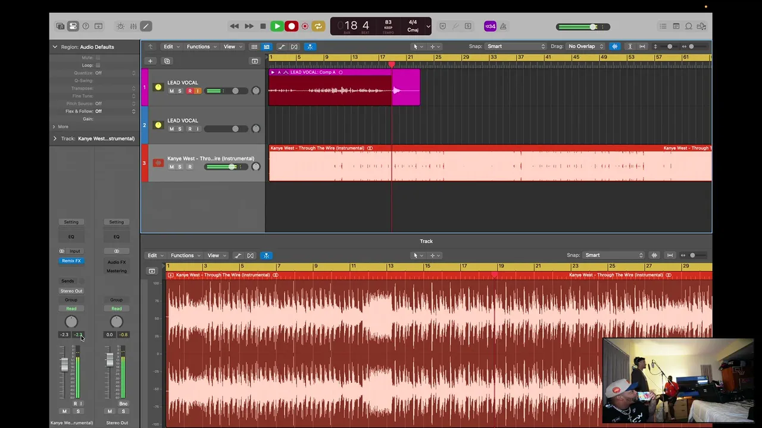Toggle input monitoring on track 1 LEAD VOCAL
This screenshot has height=428, width=762.
click(x=198, y=91)
